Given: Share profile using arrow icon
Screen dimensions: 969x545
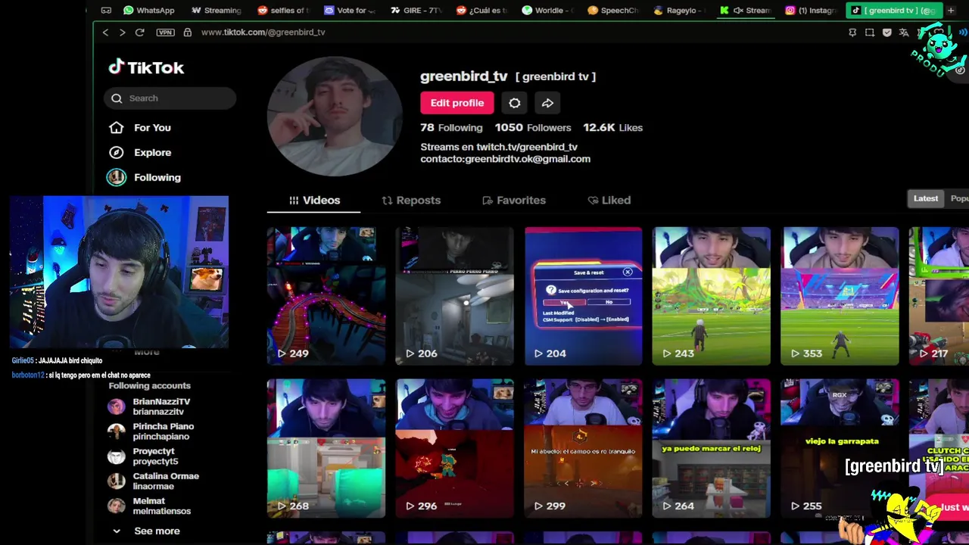Looking at the screenshot, I should (x=547, y=103).
